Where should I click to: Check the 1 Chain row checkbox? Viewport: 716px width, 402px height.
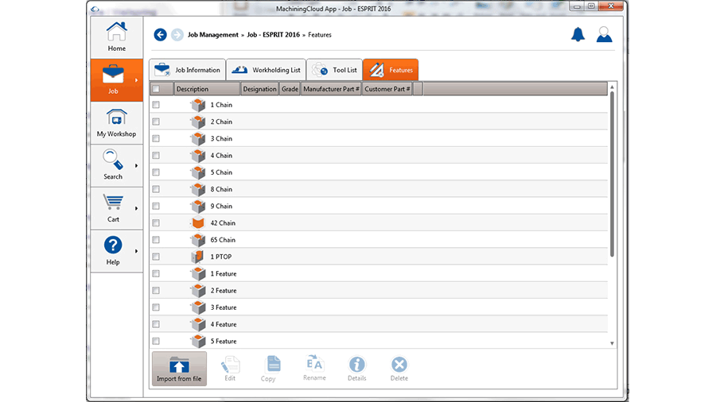(x=156, y=105)
